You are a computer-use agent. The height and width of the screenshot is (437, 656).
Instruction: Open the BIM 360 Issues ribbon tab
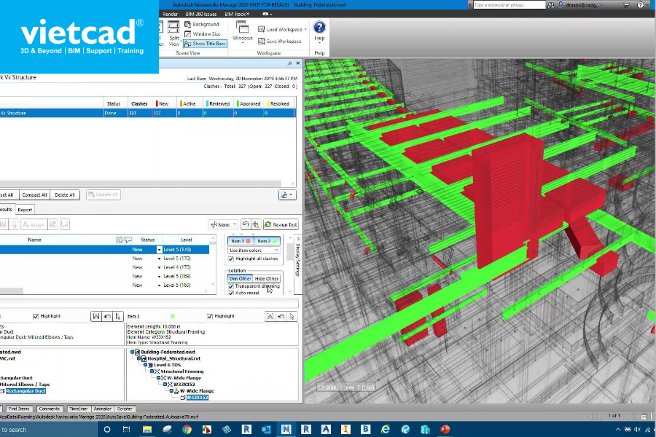click(201, 14)
